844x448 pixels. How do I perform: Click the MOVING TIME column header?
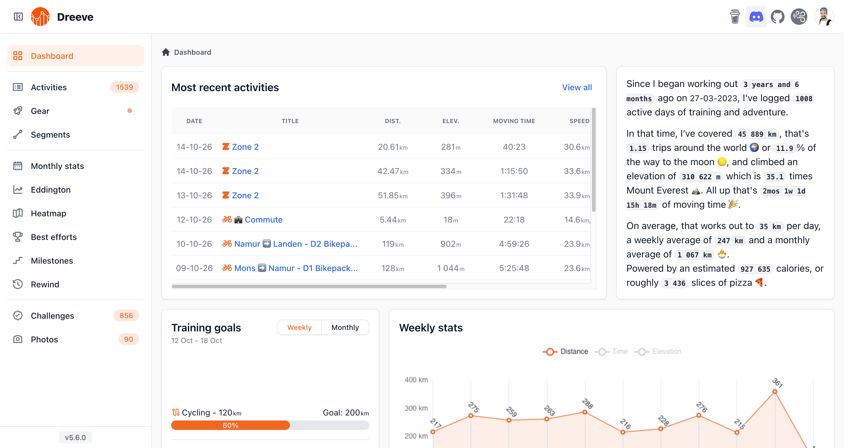pyautogui.click(x=514, y=121)
